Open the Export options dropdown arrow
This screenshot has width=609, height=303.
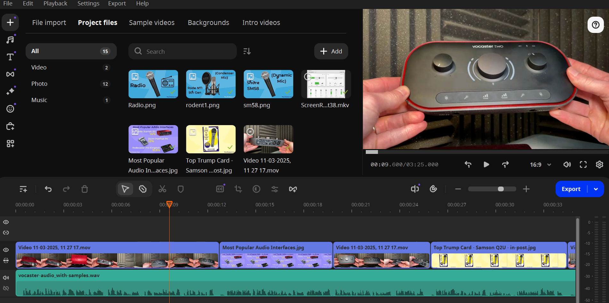[x=596, y=189]
